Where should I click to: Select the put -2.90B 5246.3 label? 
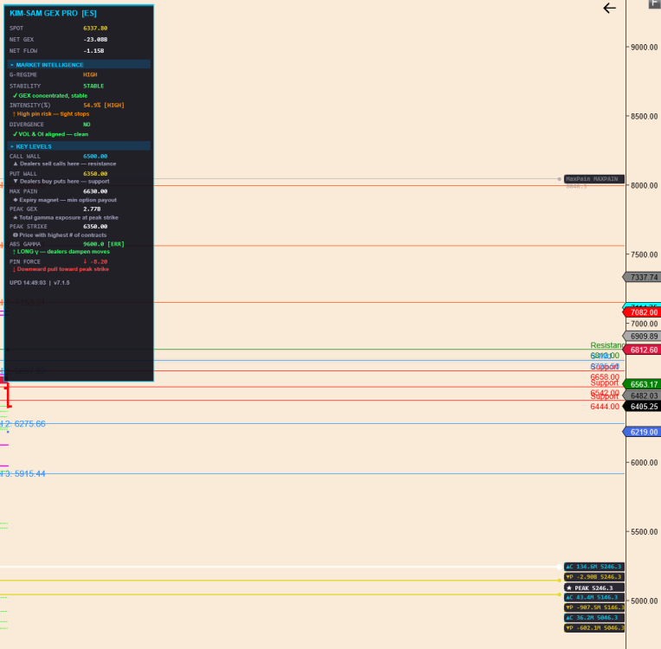coord(594,577)
